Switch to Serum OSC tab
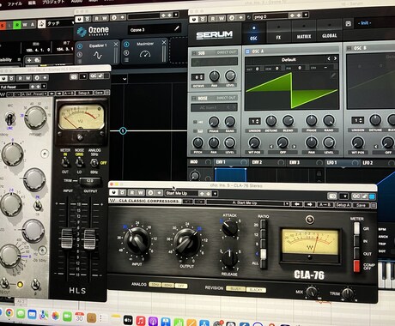Image resolution: width=395 pixels, height=326 pixels. [x=253, y=33]
